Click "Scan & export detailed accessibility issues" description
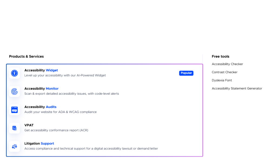This screenshot has height=162, width=277. pos(71,94)
